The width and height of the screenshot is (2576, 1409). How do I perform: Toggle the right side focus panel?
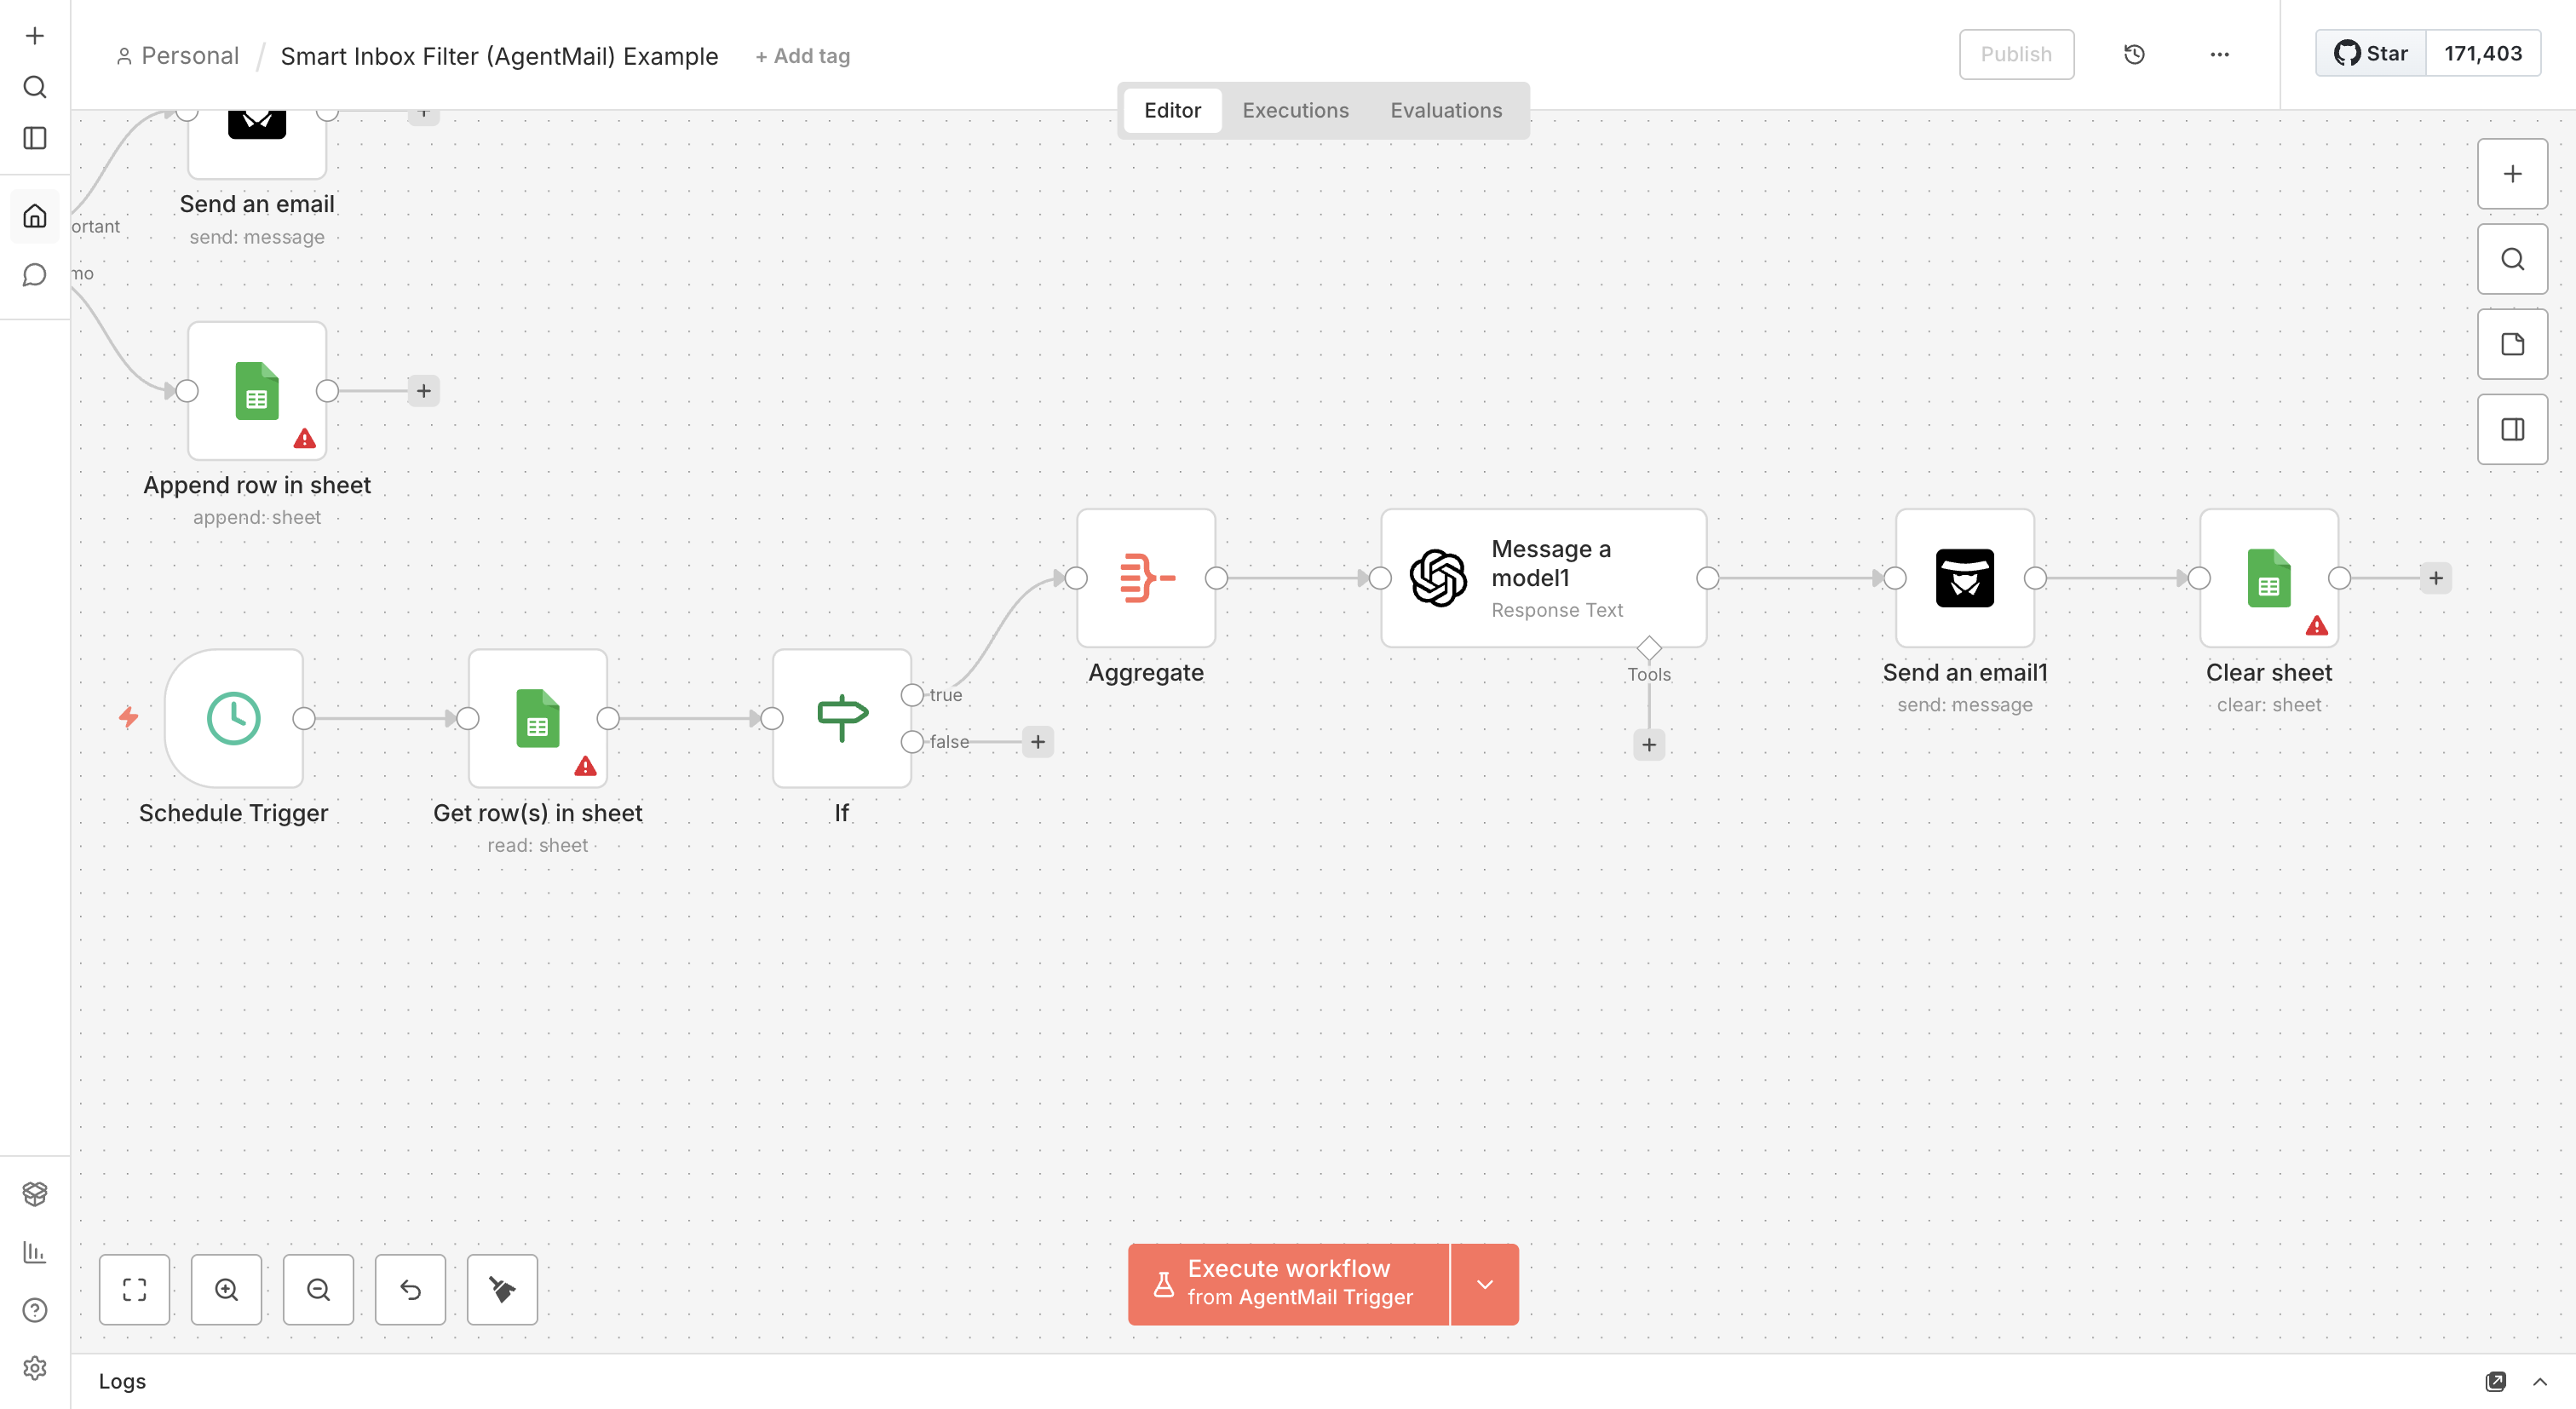[2512, 429]
